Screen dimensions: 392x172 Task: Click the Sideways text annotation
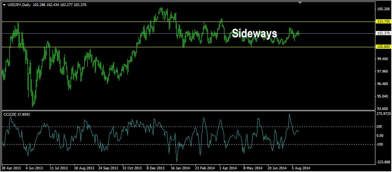click(254, 33)
